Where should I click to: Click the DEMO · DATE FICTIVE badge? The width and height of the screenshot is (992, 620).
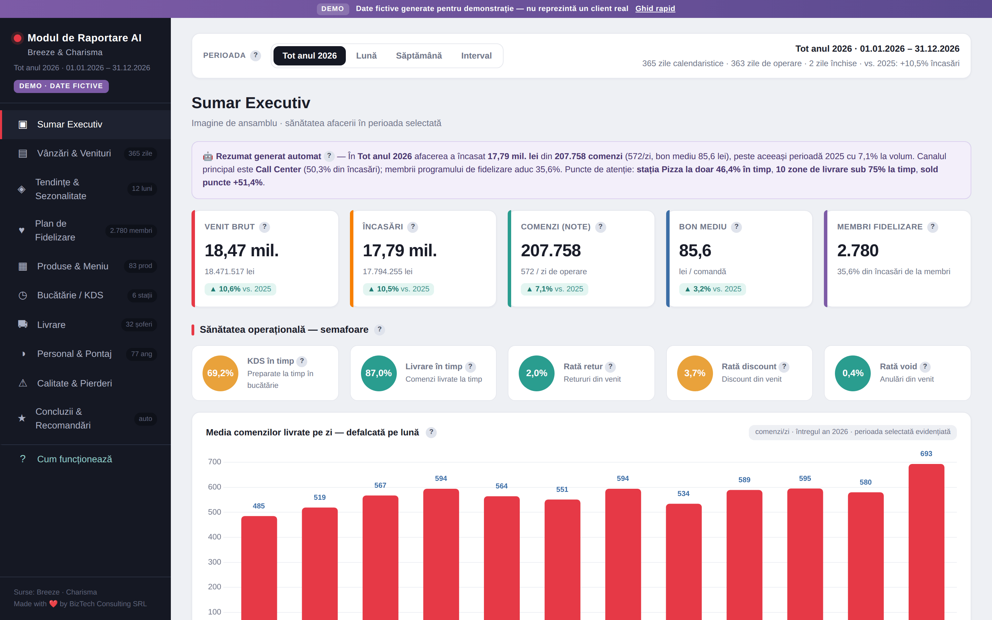tap(61, 86)
